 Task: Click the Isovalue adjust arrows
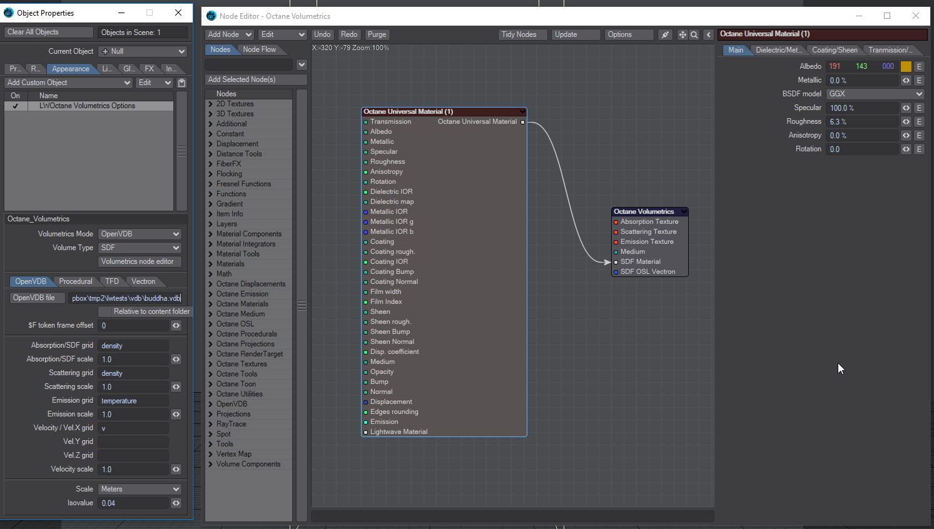point(176,503)
